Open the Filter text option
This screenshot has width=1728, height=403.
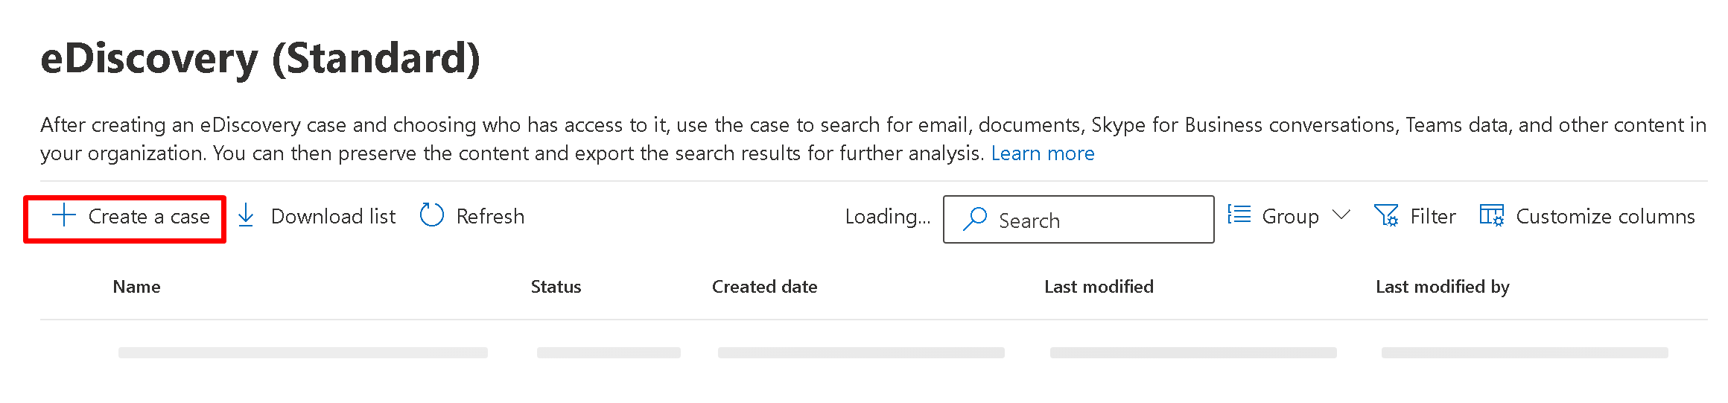pyautogui.click(x=1432, y=217)
